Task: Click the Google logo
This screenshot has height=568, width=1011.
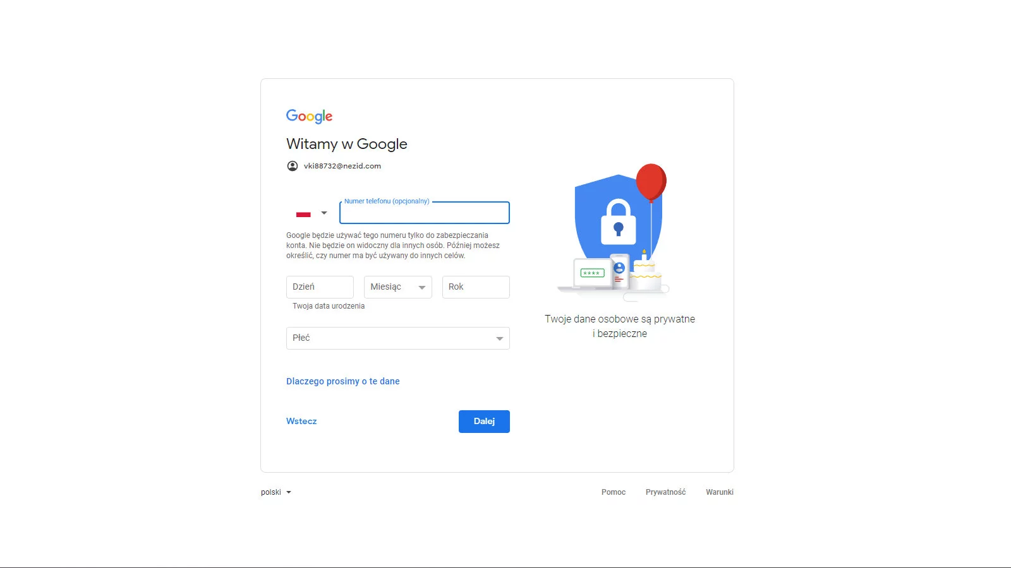Action: [309, 116]
